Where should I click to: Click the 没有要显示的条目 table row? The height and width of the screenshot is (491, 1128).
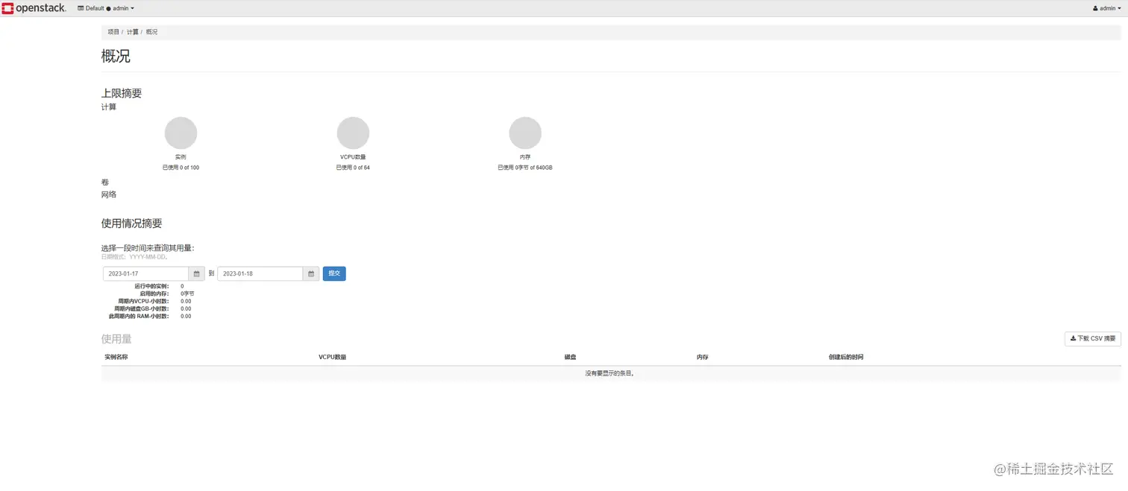[611, 373]
